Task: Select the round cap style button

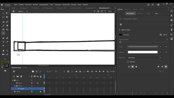Action: click(x=132, y=67)
